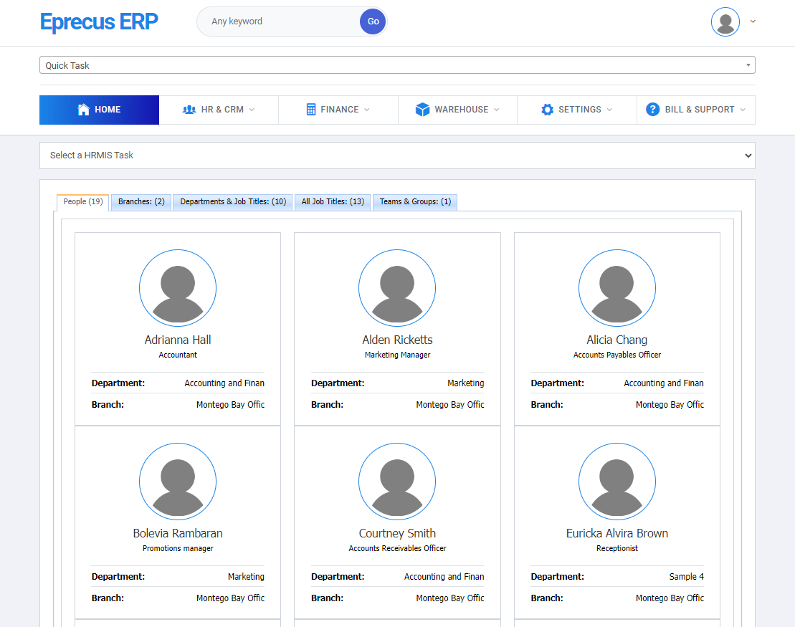Open the Alicia Chang name link
This screenshot has height=627, width=795.
(x=617, y=340)
